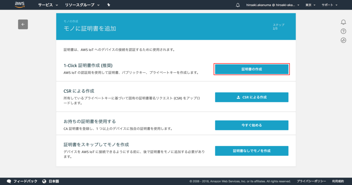Click the activity monitor icon in sidebar
This screenshot has height=185, width=352.
[343, 40]
